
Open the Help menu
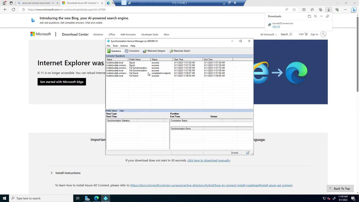[x=133, y=46]
